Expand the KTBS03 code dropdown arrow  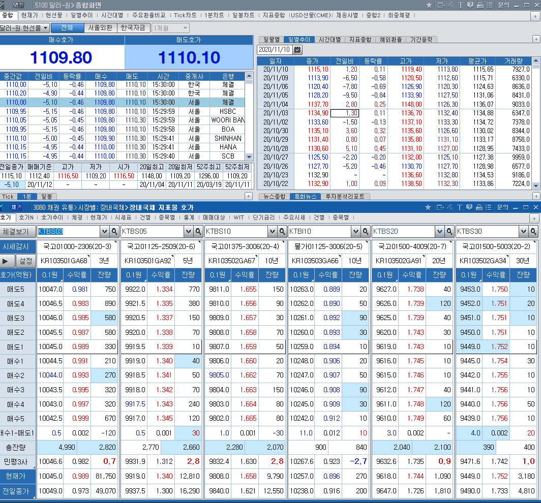pos(105,232)
